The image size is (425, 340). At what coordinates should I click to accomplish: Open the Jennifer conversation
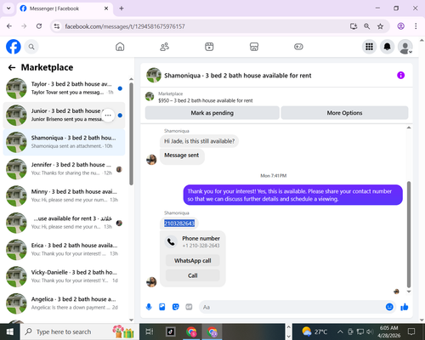point(65,169)
